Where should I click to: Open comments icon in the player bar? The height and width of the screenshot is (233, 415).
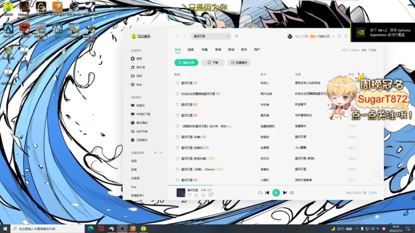click(x=211, y=195)
